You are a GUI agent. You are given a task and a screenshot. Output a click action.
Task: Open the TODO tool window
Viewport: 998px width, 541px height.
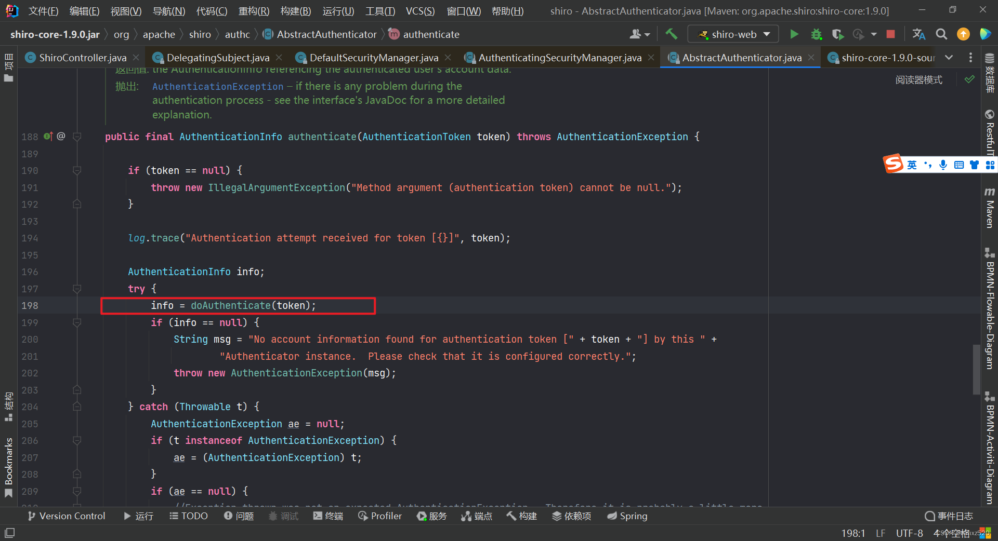[x=189, y=516]
